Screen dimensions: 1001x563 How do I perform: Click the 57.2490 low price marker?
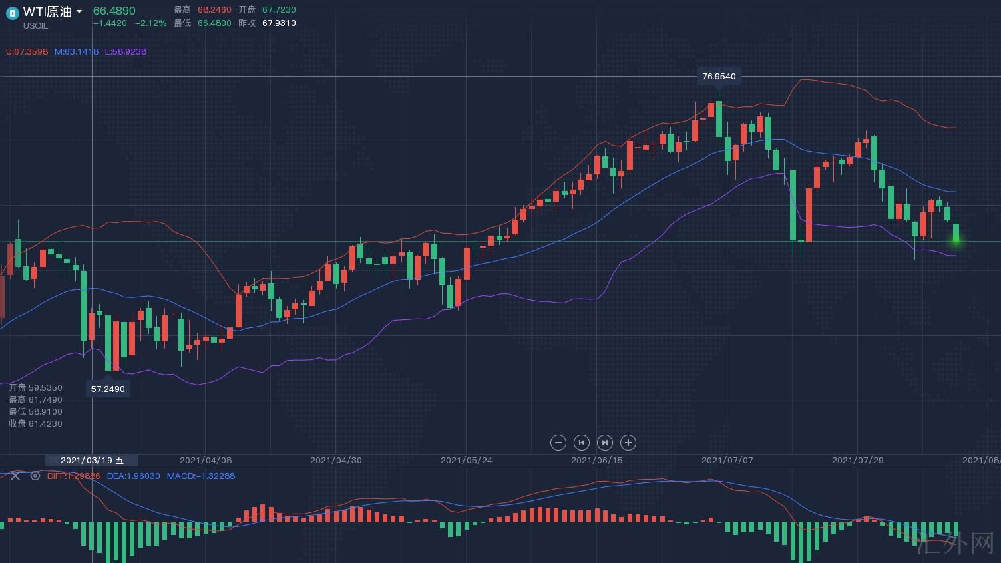point(108,389)
